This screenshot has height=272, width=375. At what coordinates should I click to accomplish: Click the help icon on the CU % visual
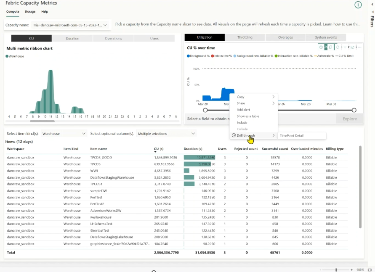point(321,47)
